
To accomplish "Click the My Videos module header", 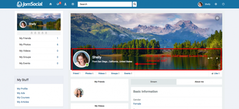I will (x=99, y=106).
